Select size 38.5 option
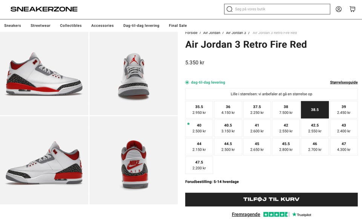 (315, 110)
